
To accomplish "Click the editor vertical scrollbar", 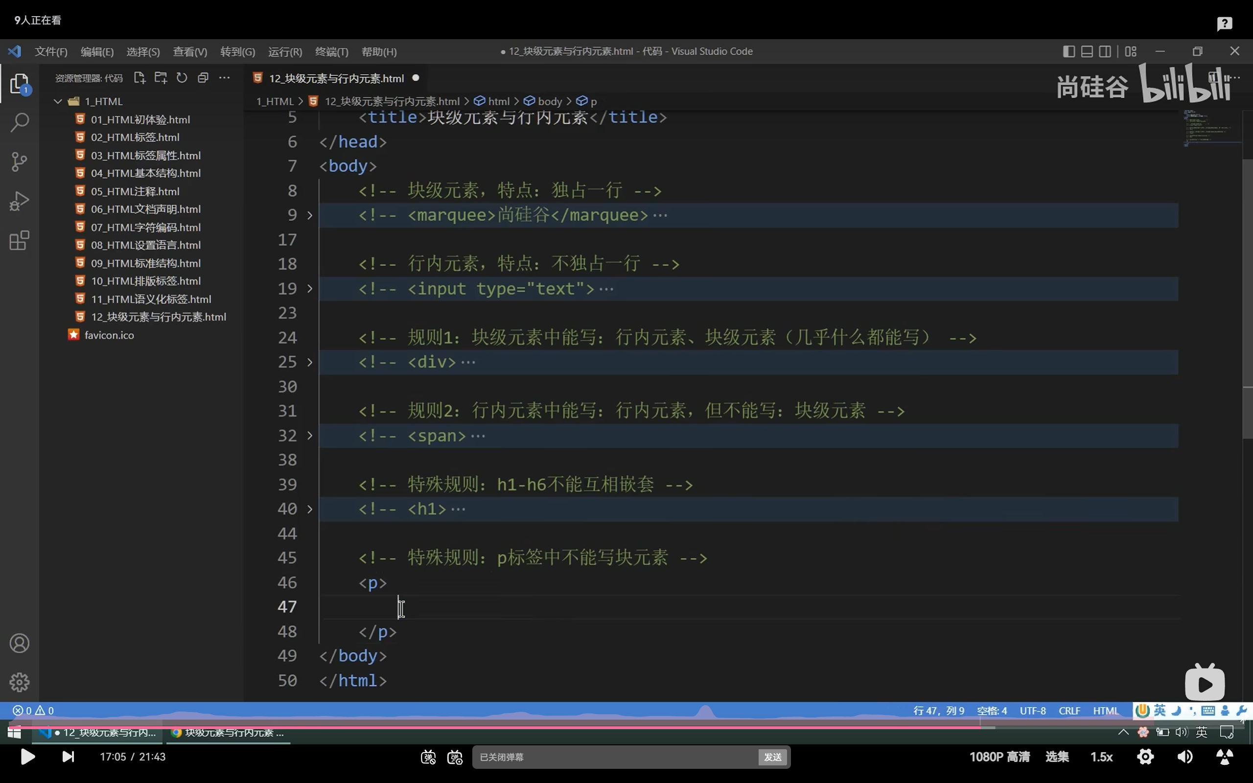I will coord(1247,299).
